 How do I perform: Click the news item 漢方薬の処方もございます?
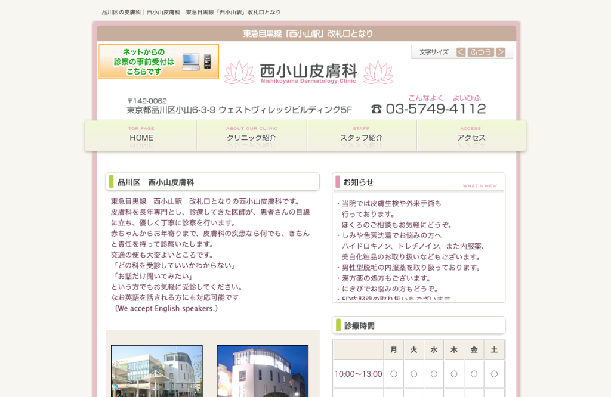(386, 278)
